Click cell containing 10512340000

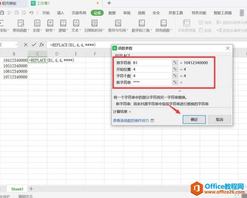pos(14,66)
